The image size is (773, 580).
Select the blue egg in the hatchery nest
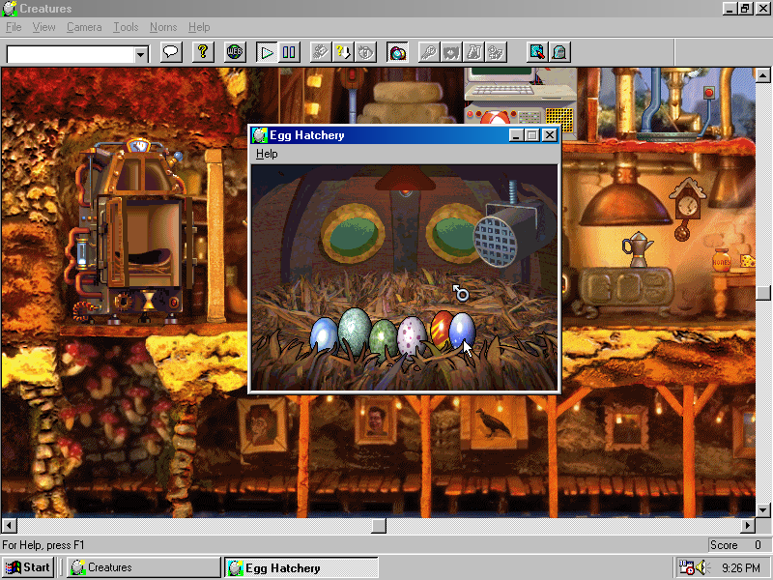pos(324,336)
